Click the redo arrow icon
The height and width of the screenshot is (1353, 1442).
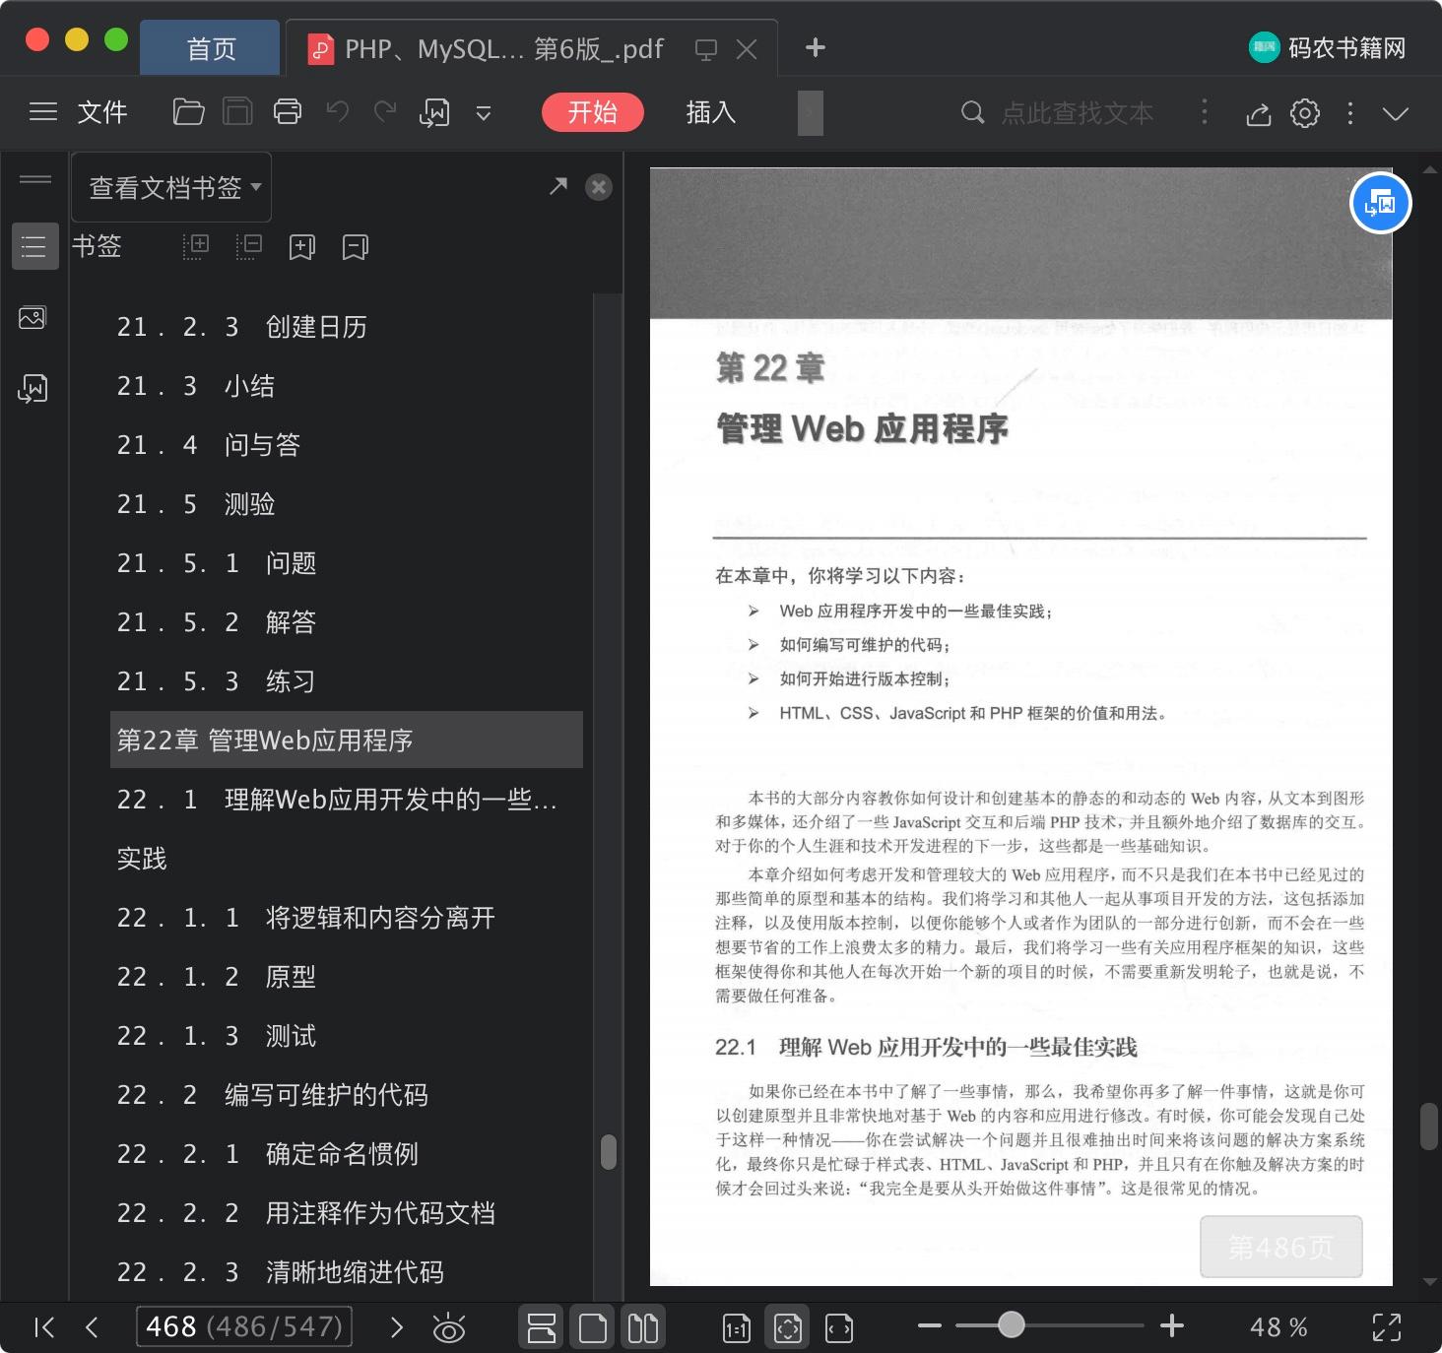pyautogui.click(x=385, y=112)
